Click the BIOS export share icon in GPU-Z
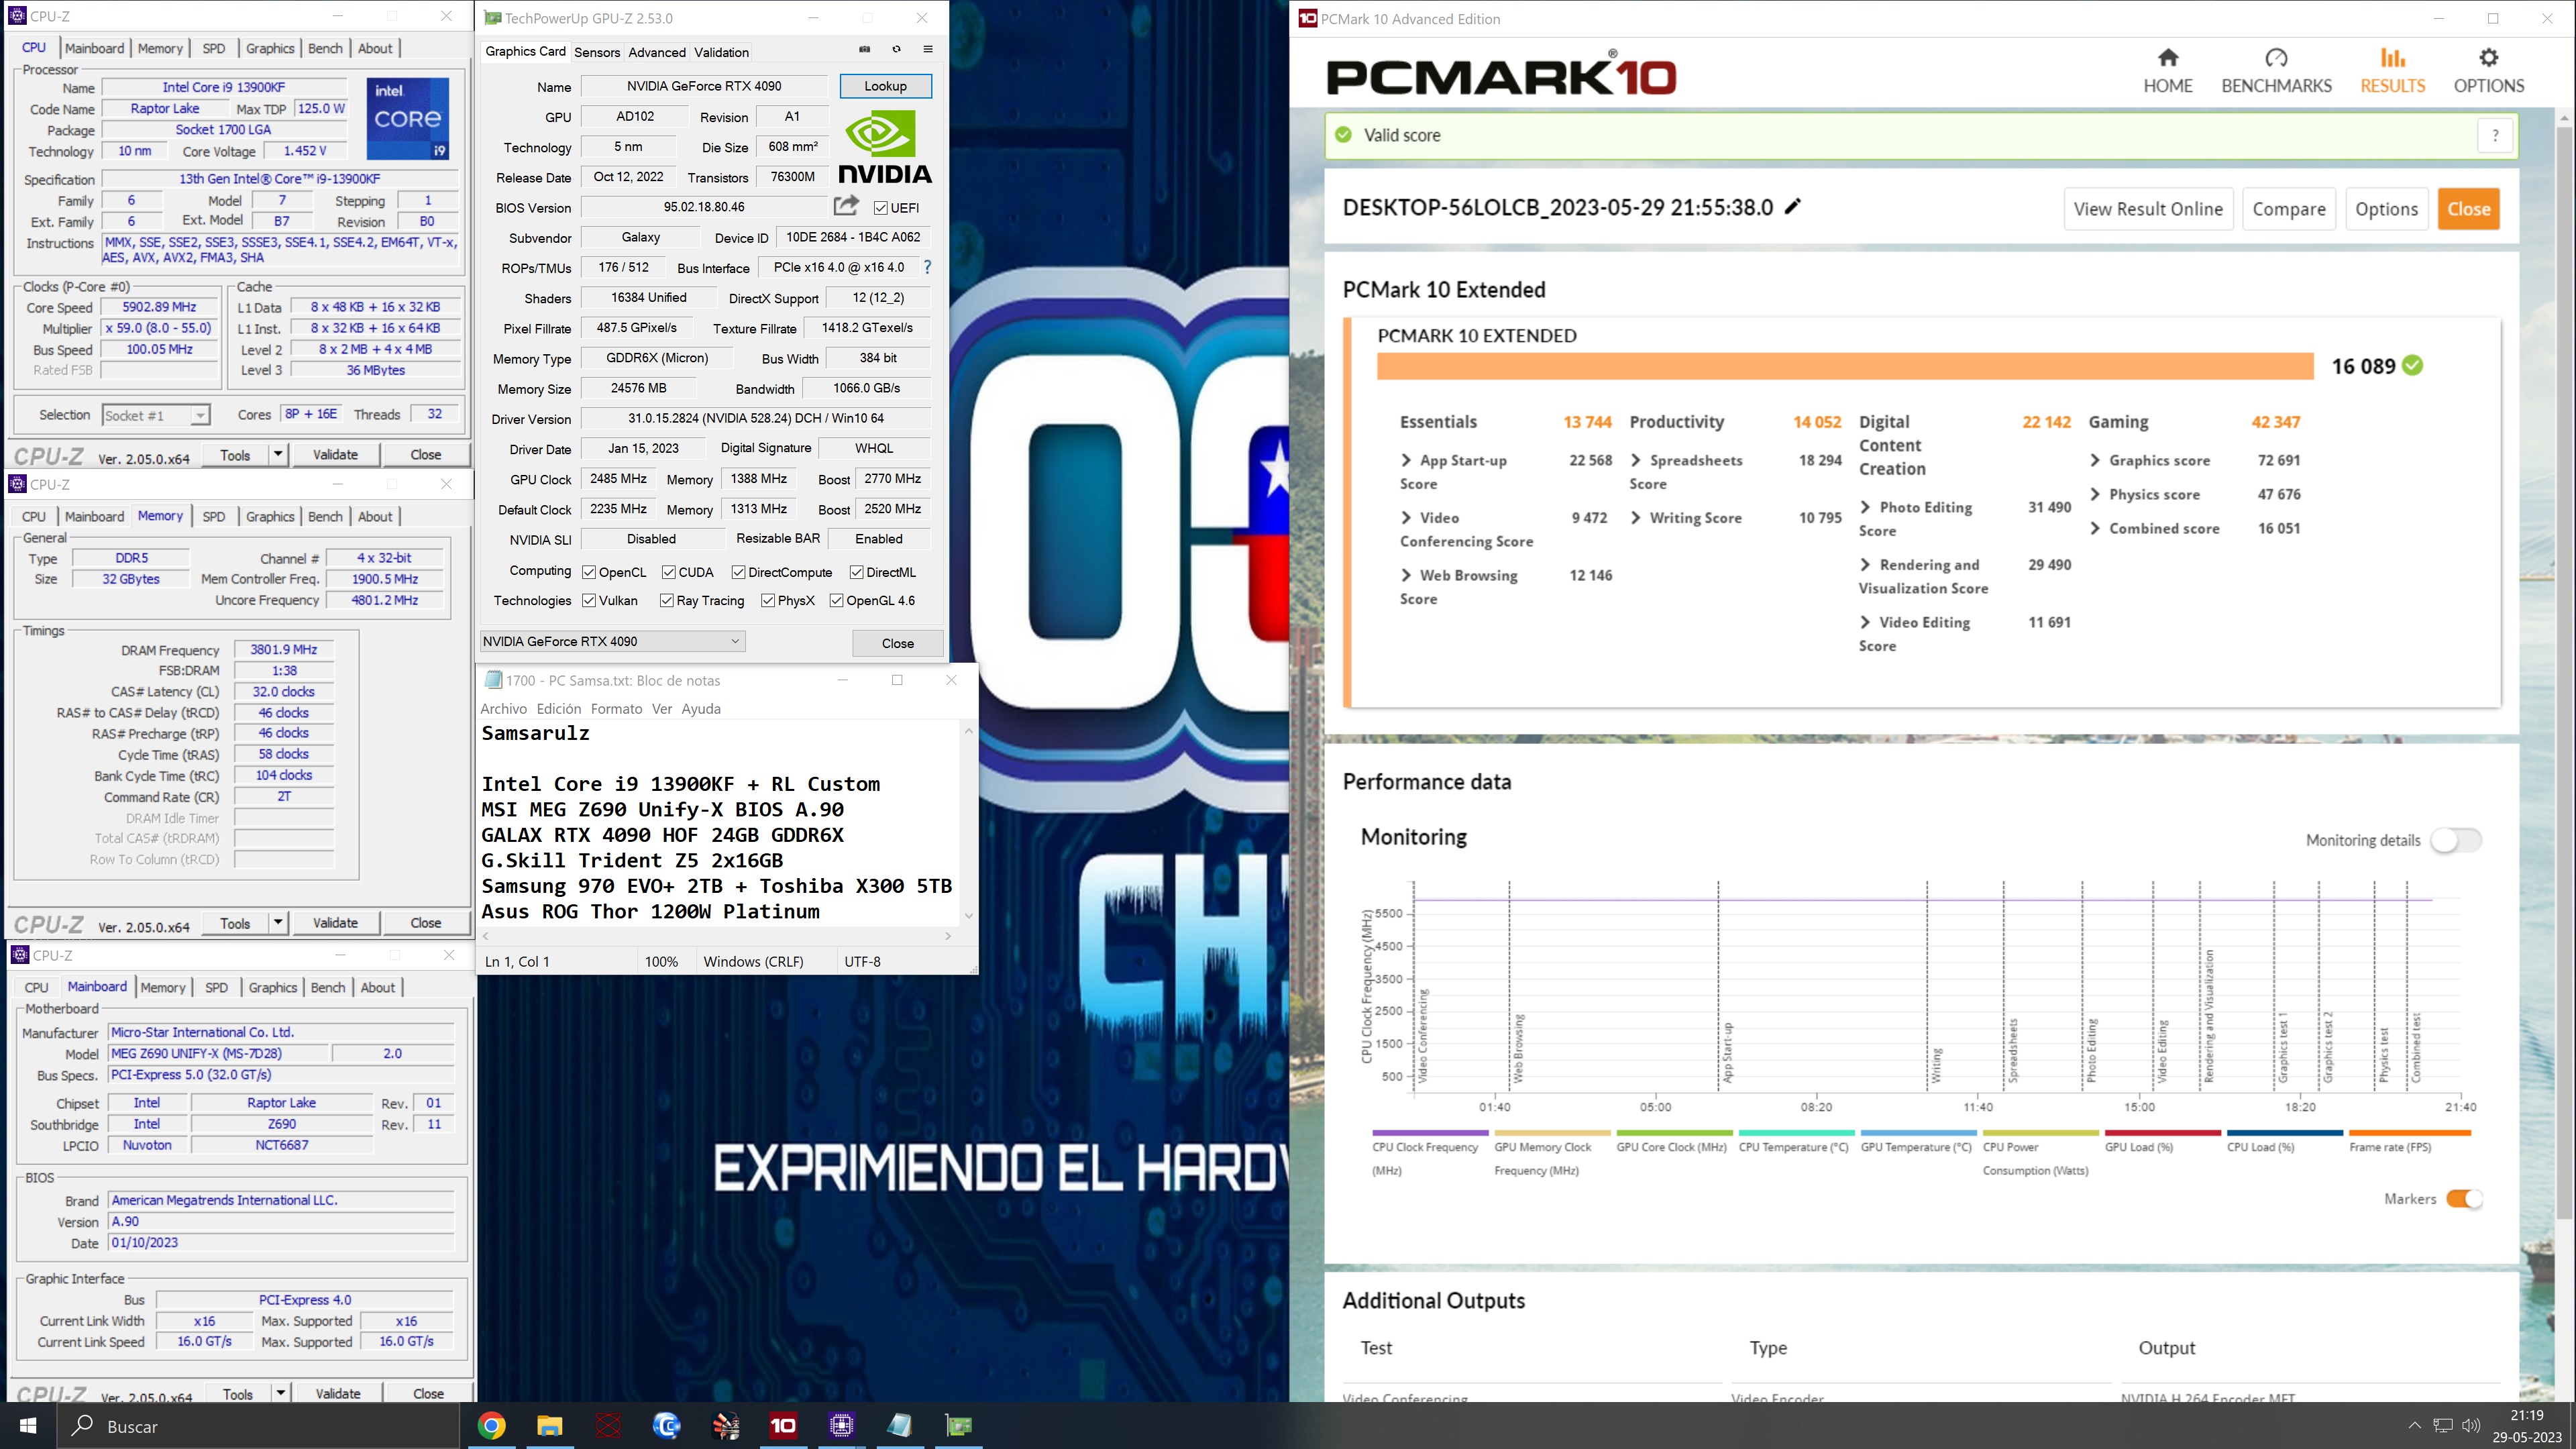Screen dimensions: 2576x1449 (x=846, y=206)
